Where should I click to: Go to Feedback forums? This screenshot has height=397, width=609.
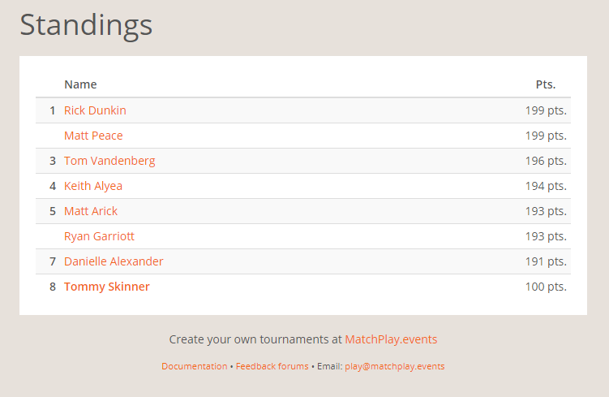click(272, 366)
